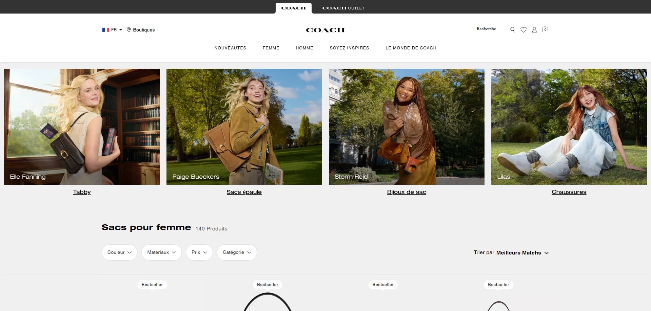Expand the Couleur filter
The image size is (651, 311).
[x=119, y=252]
